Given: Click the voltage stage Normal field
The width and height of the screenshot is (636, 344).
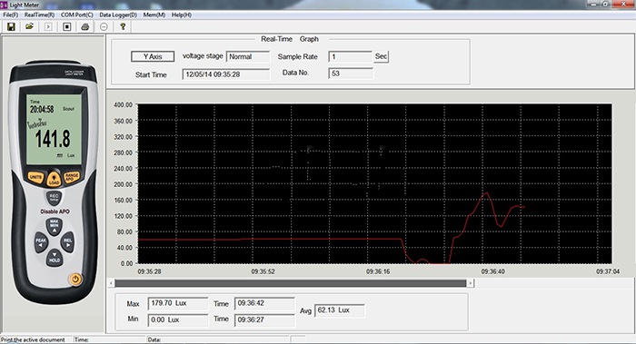Looking at the screenshot, I should 248,56.
